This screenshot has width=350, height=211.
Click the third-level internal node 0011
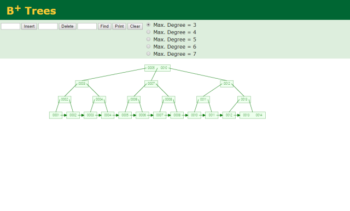point(203,99)
